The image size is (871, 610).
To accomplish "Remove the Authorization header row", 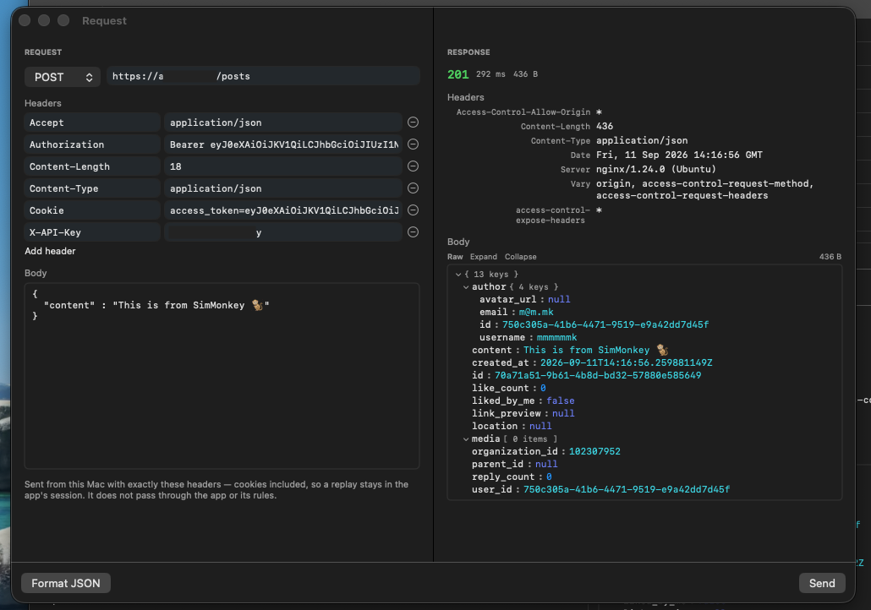I will point(413,144).
